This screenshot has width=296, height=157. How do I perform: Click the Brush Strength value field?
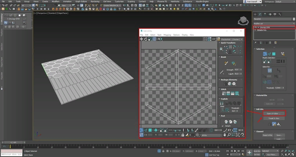237,69
